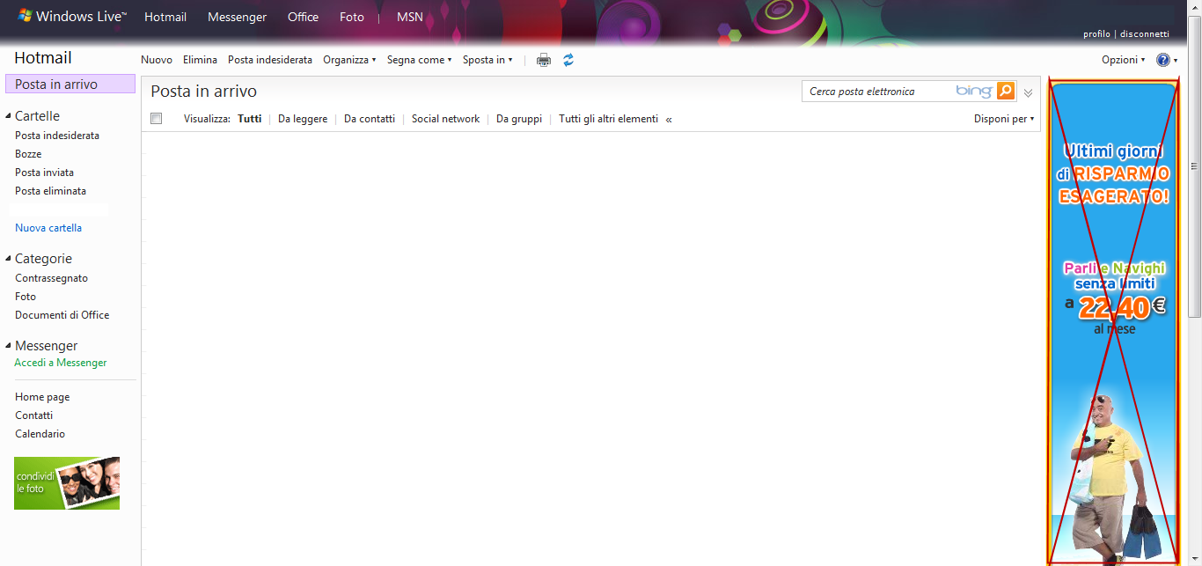Open Posta indesiderata folder in sidebar
The image size is (1202, 566).
[57, 136]
